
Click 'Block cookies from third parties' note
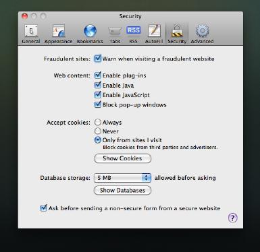tap(160, 148)
